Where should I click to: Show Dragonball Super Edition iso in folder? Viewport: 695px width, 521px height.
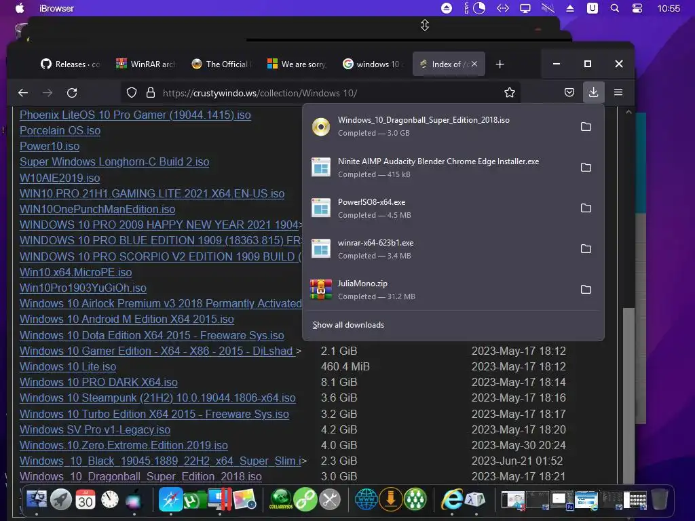coord(586,127)
